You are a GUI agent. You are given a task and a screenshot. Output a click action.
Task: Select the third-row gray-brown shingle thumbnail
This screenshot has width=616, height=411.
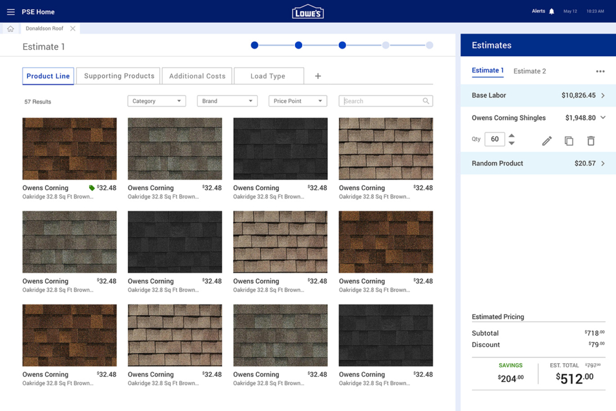coord(280,336)
